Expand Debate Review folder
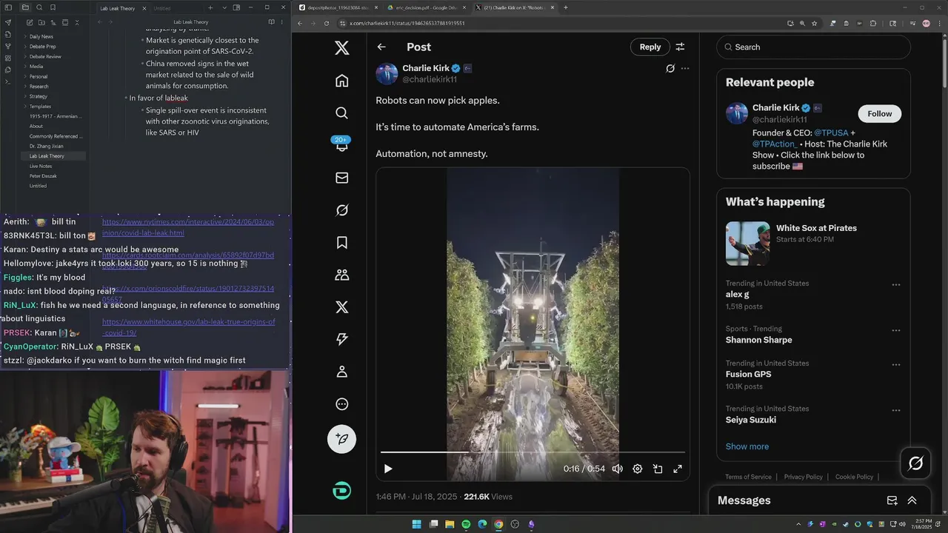Screen dimensions: 948x533 point(44,56)
